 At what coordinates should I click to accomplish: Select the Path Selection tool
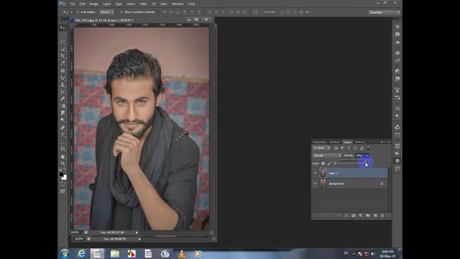point(63,142)
